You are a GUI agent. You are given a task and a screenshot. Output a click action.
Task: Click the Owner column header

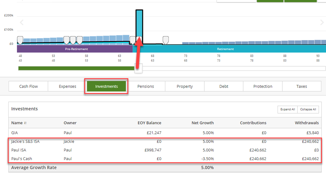(70, 123)
